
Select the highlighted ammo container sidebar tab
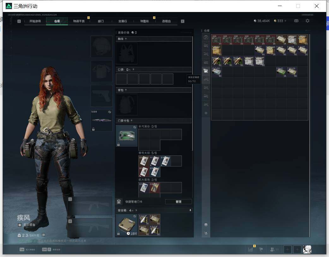point(206,71)
